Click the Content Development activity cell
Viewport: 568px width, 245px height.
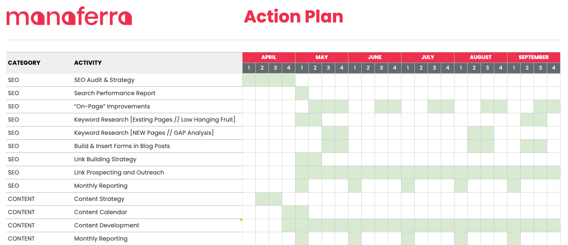pos(107,225)
